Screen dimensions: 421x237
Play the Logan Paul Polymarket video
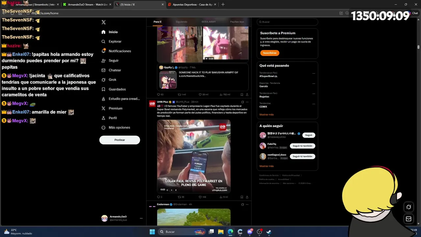(x=194, y=156)
